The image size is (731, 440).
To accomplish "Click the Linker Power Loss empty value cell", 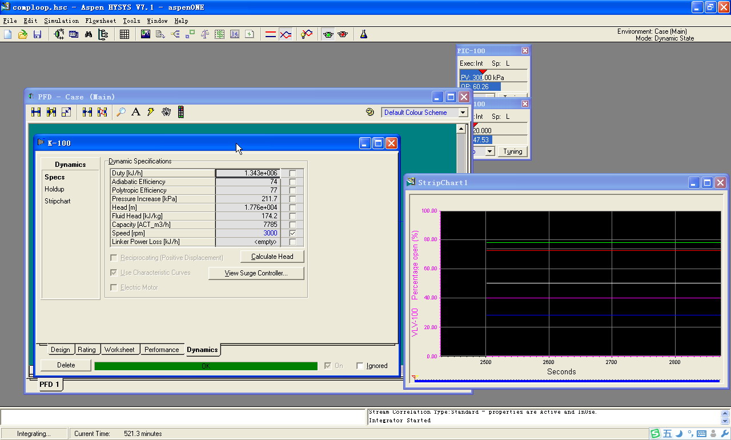I will coord(248,242).
